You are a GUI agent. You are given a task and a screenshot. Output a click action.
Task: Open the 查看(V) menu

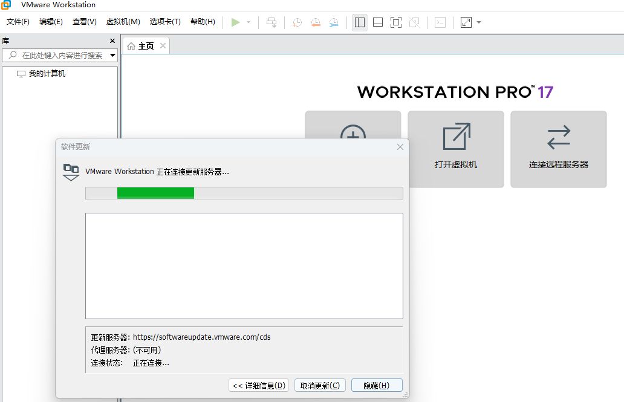tap(85, 22)
